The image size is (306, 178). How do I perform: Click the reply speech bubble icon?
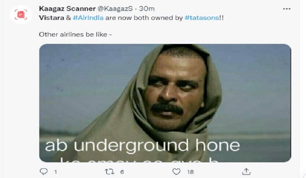click(43, 172)
